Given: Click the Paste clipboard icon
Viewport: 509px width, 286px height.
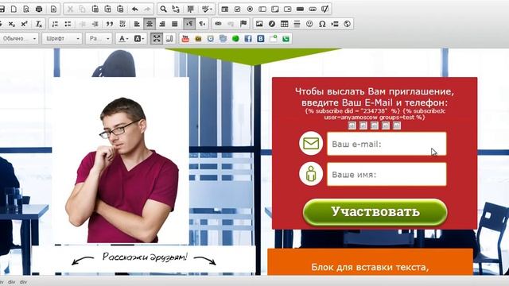Looking at the screenshot, I should [x=95, y=9].
